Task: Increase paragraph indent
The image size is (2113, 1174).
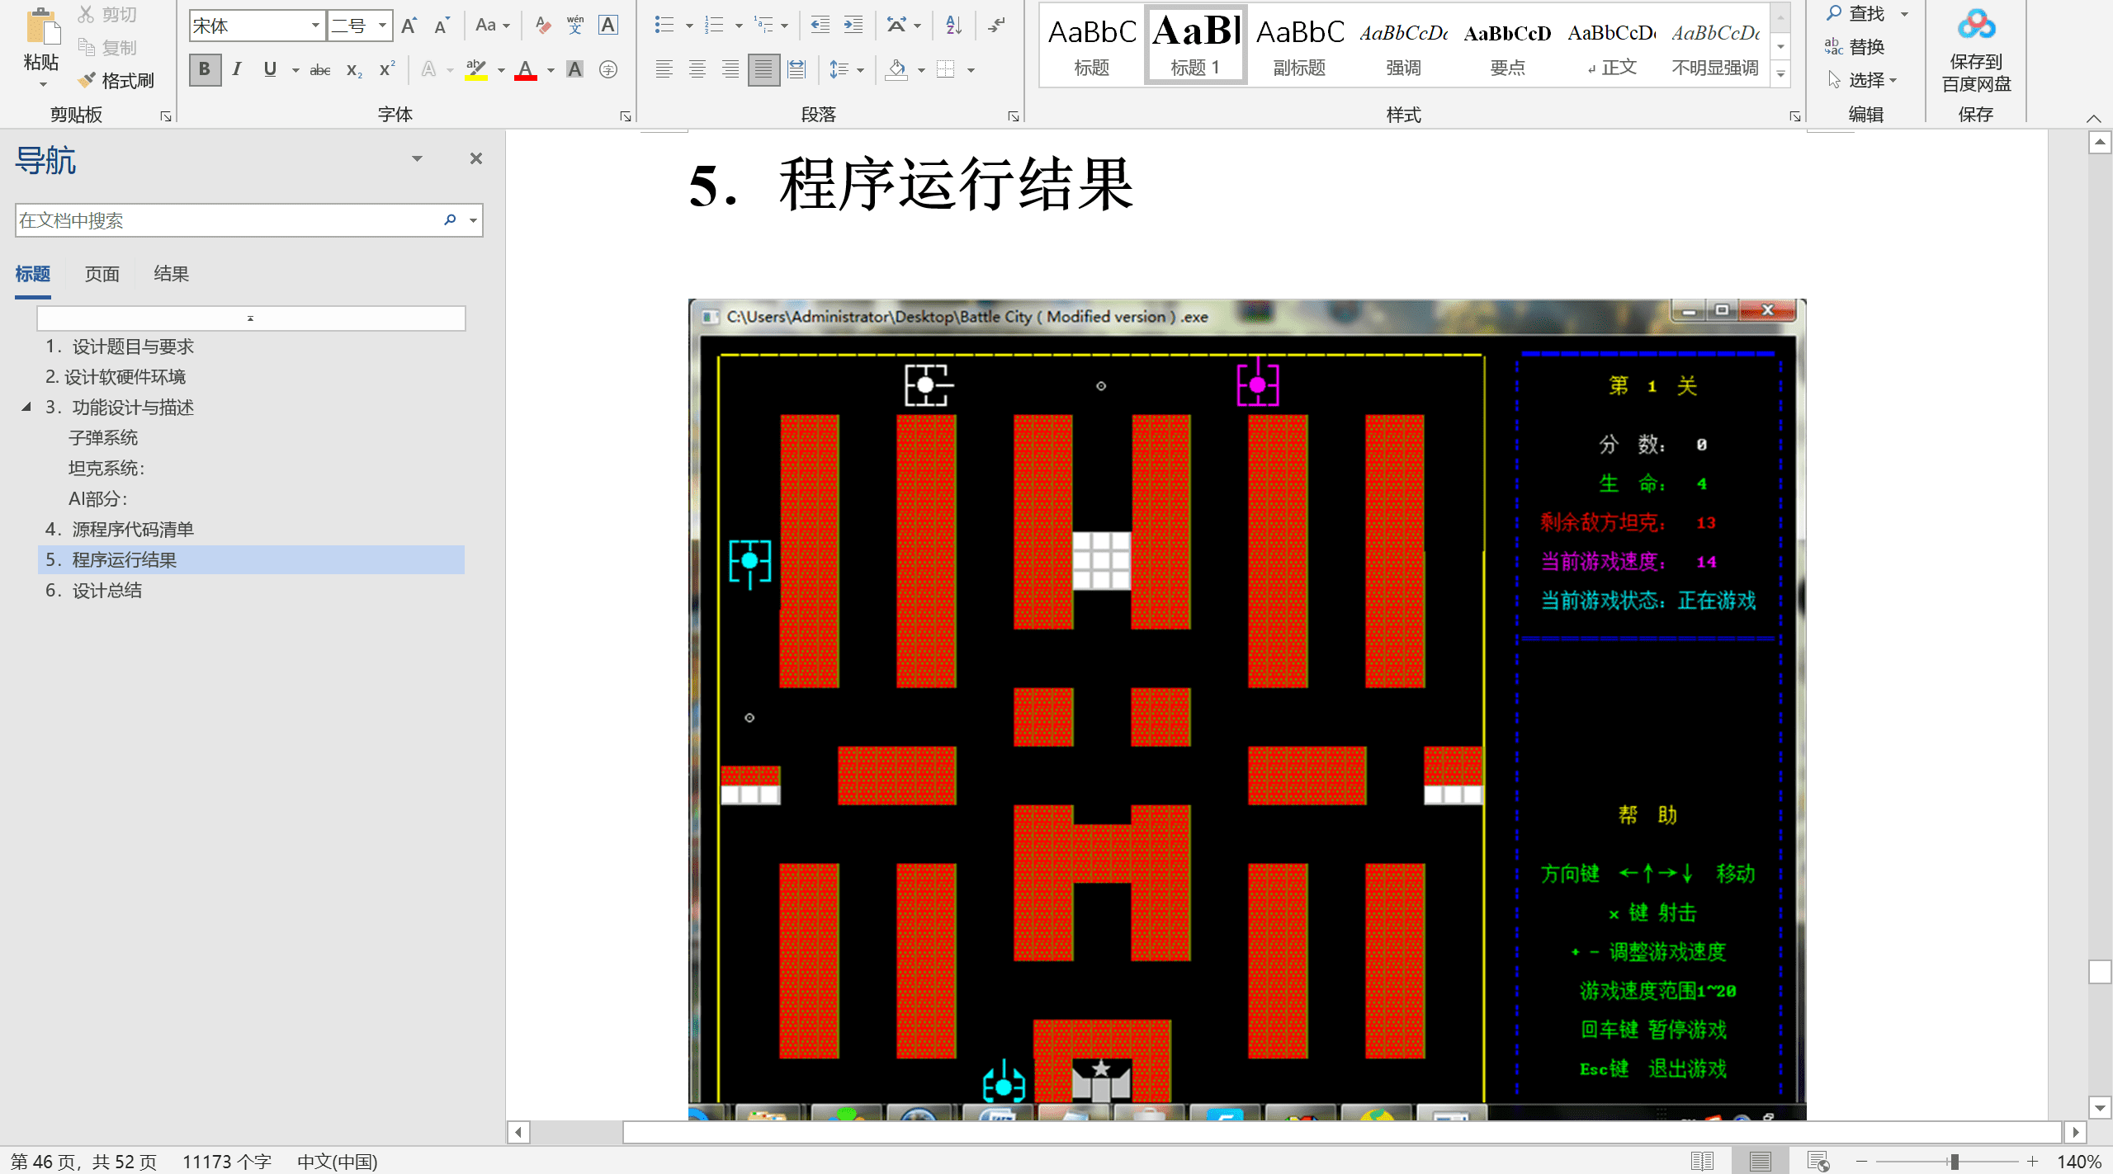Action: coord(853,26)
